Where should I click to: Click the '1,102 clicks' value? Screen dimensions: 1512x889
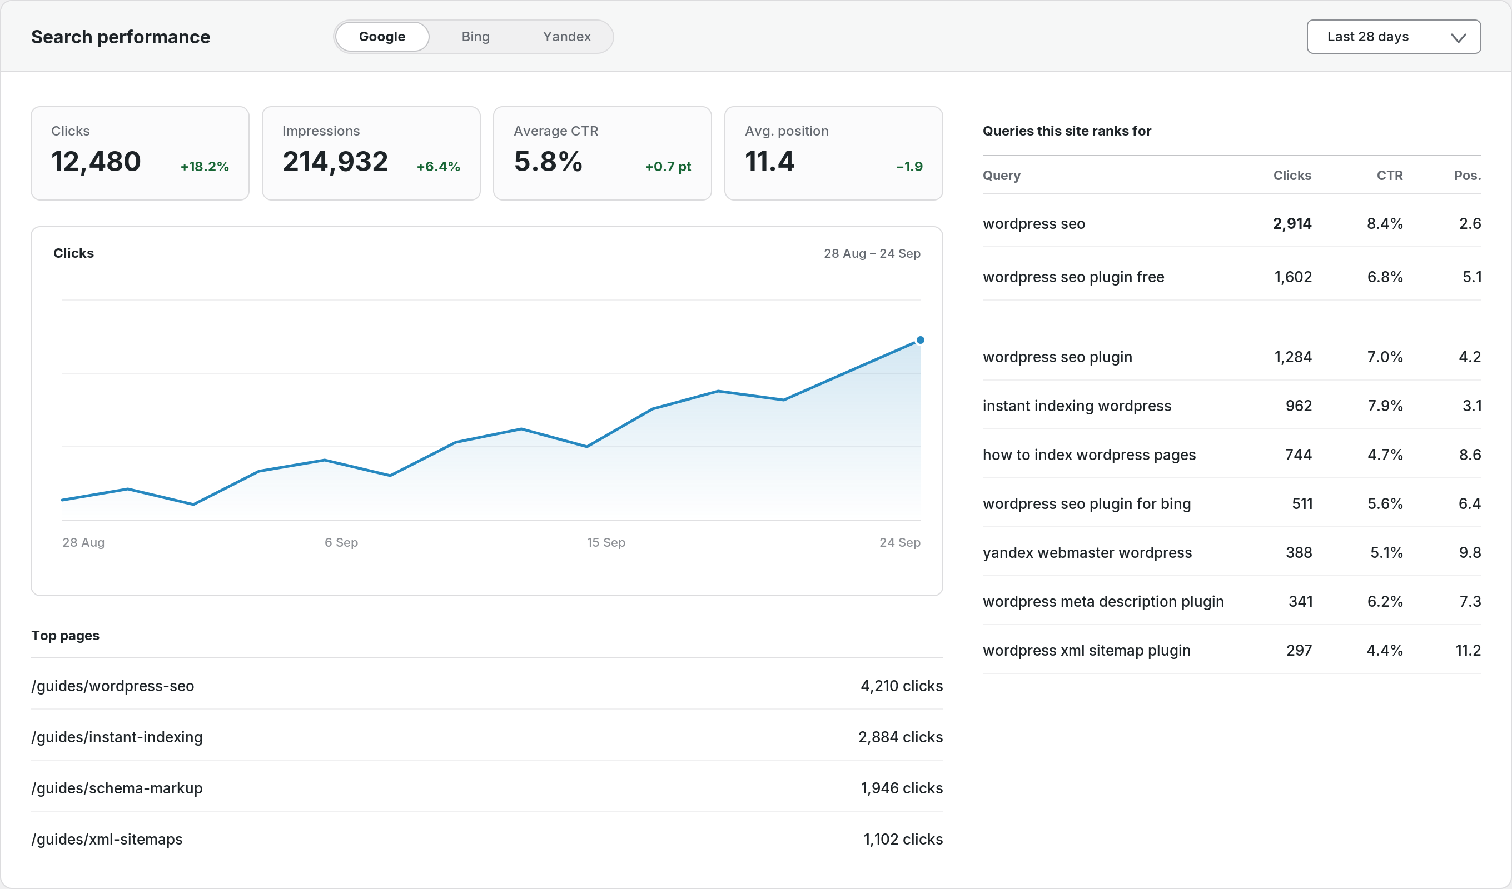[902, 838]
